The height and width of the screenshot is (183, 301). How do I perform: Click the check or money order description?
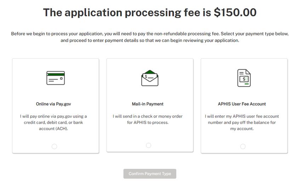(x=148, y=119)
